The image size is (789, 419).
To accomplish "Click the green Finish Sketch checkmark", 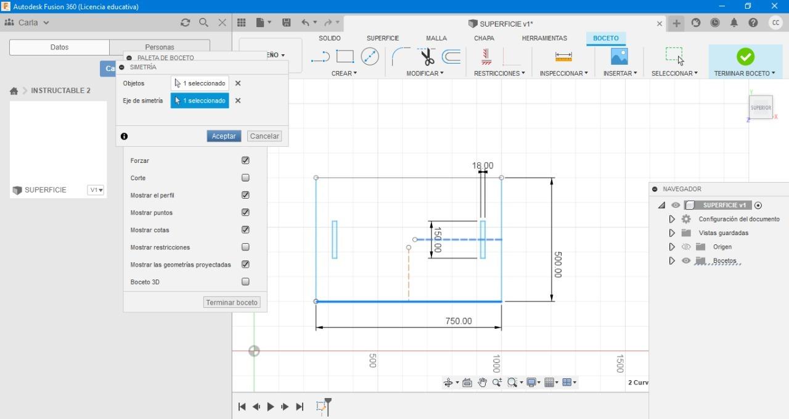I will [745, 57].
